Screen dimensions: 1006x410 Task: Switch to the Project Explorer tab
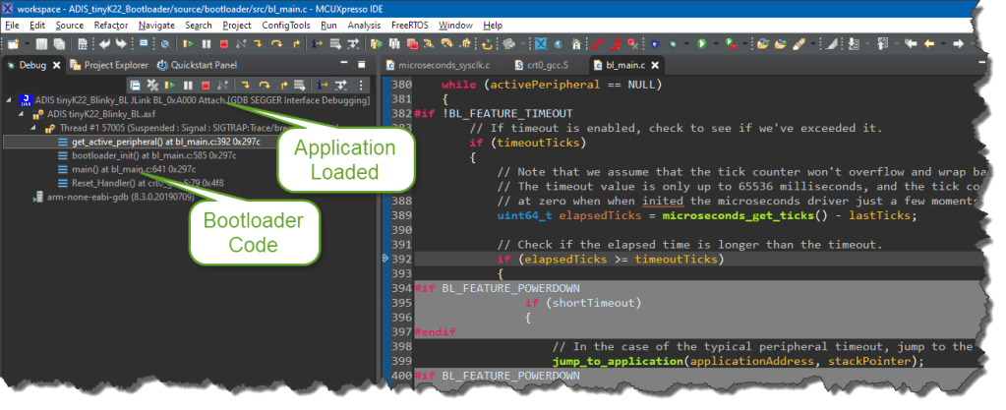point(109,65)
